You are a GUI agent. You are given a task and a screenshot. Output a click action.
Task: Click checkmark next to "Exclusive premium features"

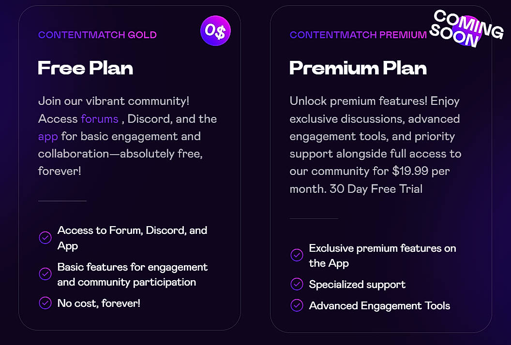click(297, 255)
